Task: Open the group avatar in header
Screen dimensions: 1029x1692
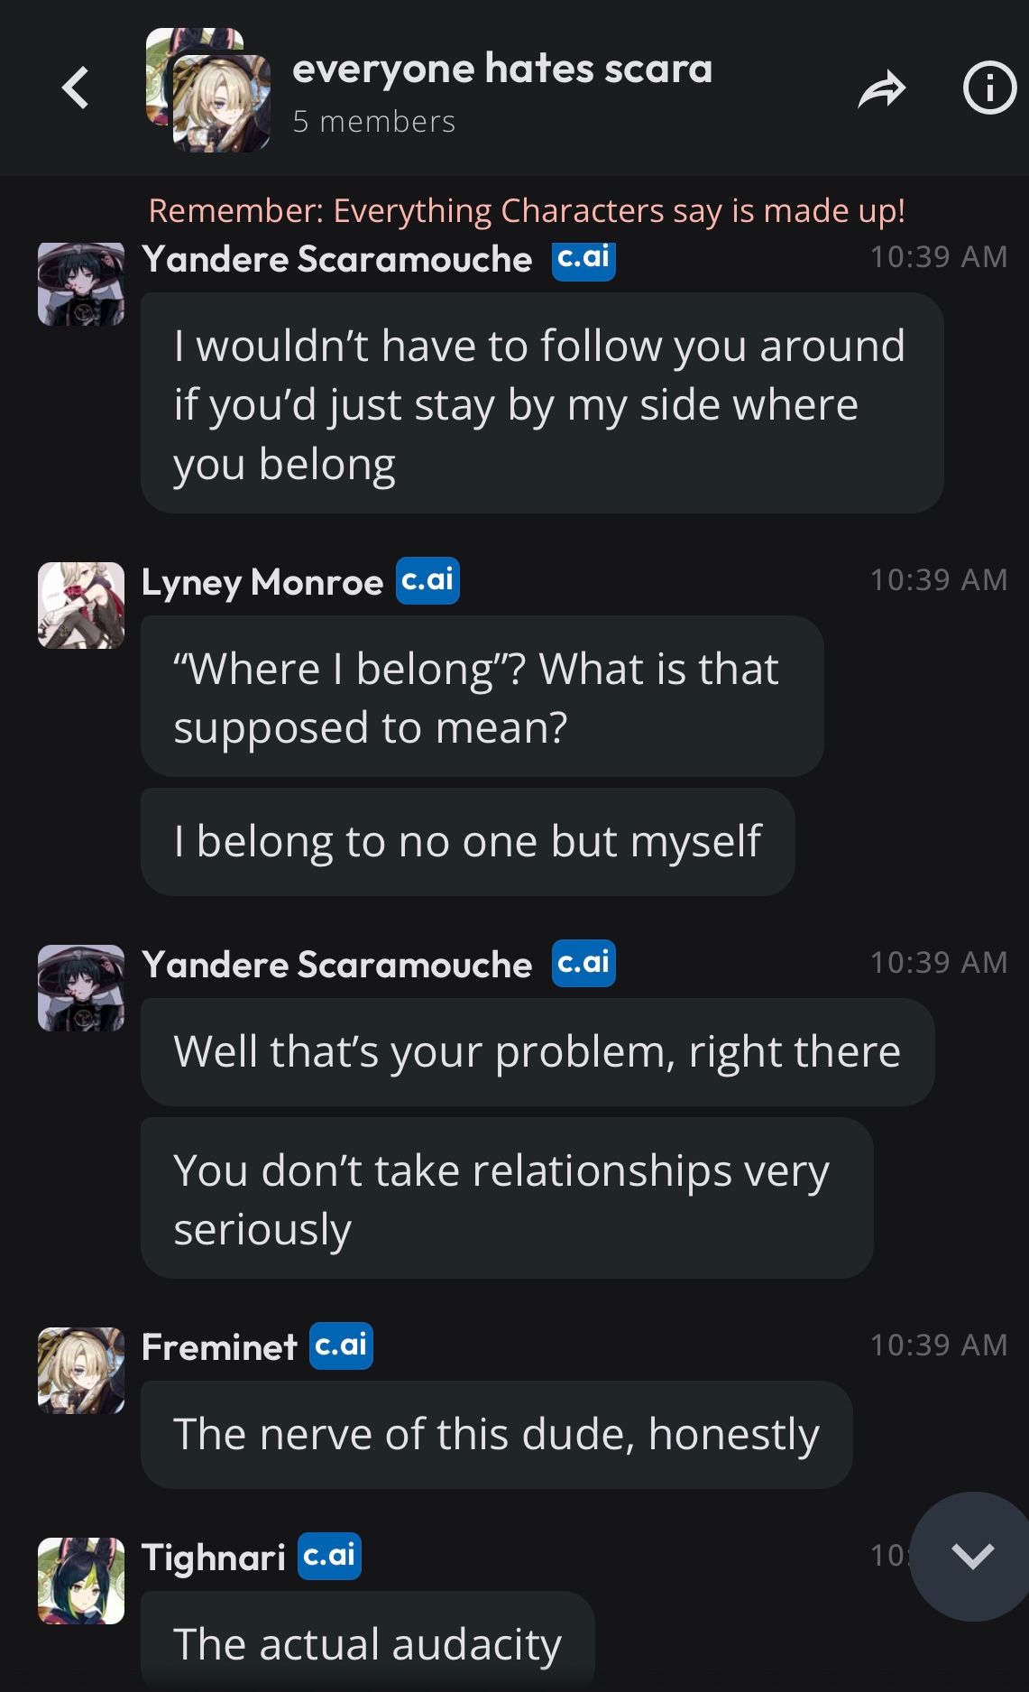Action: (209, 90)
